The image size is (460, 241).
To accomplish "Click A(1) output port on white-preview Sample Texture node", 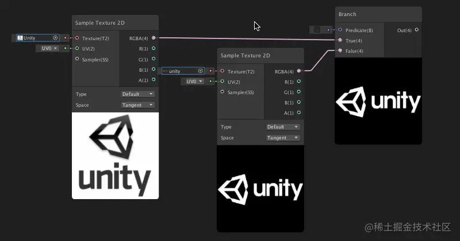I will click(x=154, y=80).
